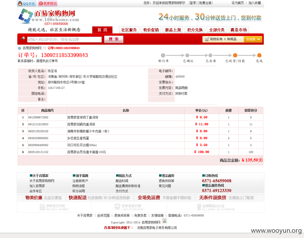
Task: Click the 多种支付方式 gift icon
Action: pos(42,207)
